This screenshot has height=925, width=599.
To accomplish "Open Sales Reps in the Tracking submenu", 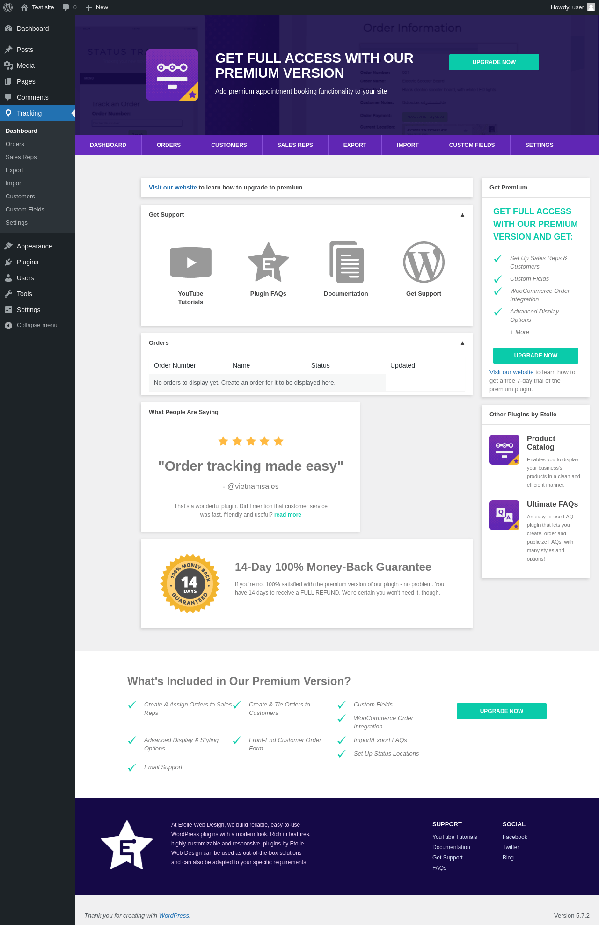I will coord(21,157).
